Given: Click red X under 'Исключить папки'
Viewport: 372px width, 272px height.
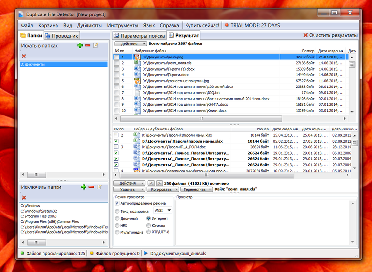Looking at the screenshot, I should 24,197.
